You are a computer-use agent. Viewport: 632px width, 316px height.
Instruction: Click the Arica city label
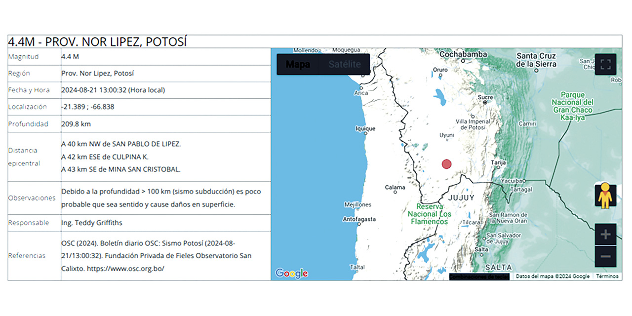pos(361,93)
